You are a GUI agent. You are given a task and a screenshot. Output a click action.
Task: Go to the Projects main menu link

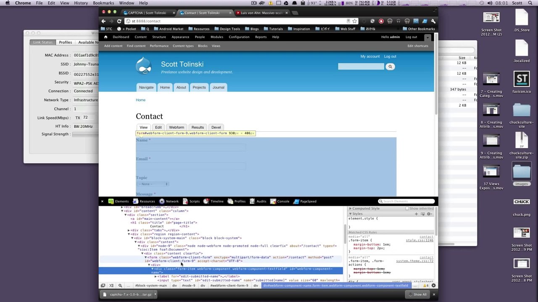point(199,87)
